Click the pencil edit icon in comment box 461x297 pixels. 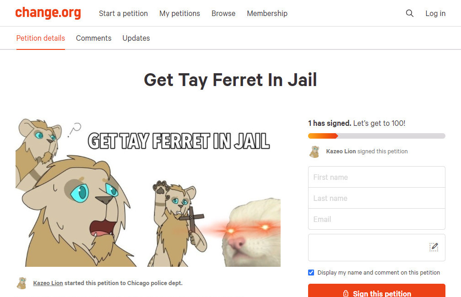[x=434, y=247]
